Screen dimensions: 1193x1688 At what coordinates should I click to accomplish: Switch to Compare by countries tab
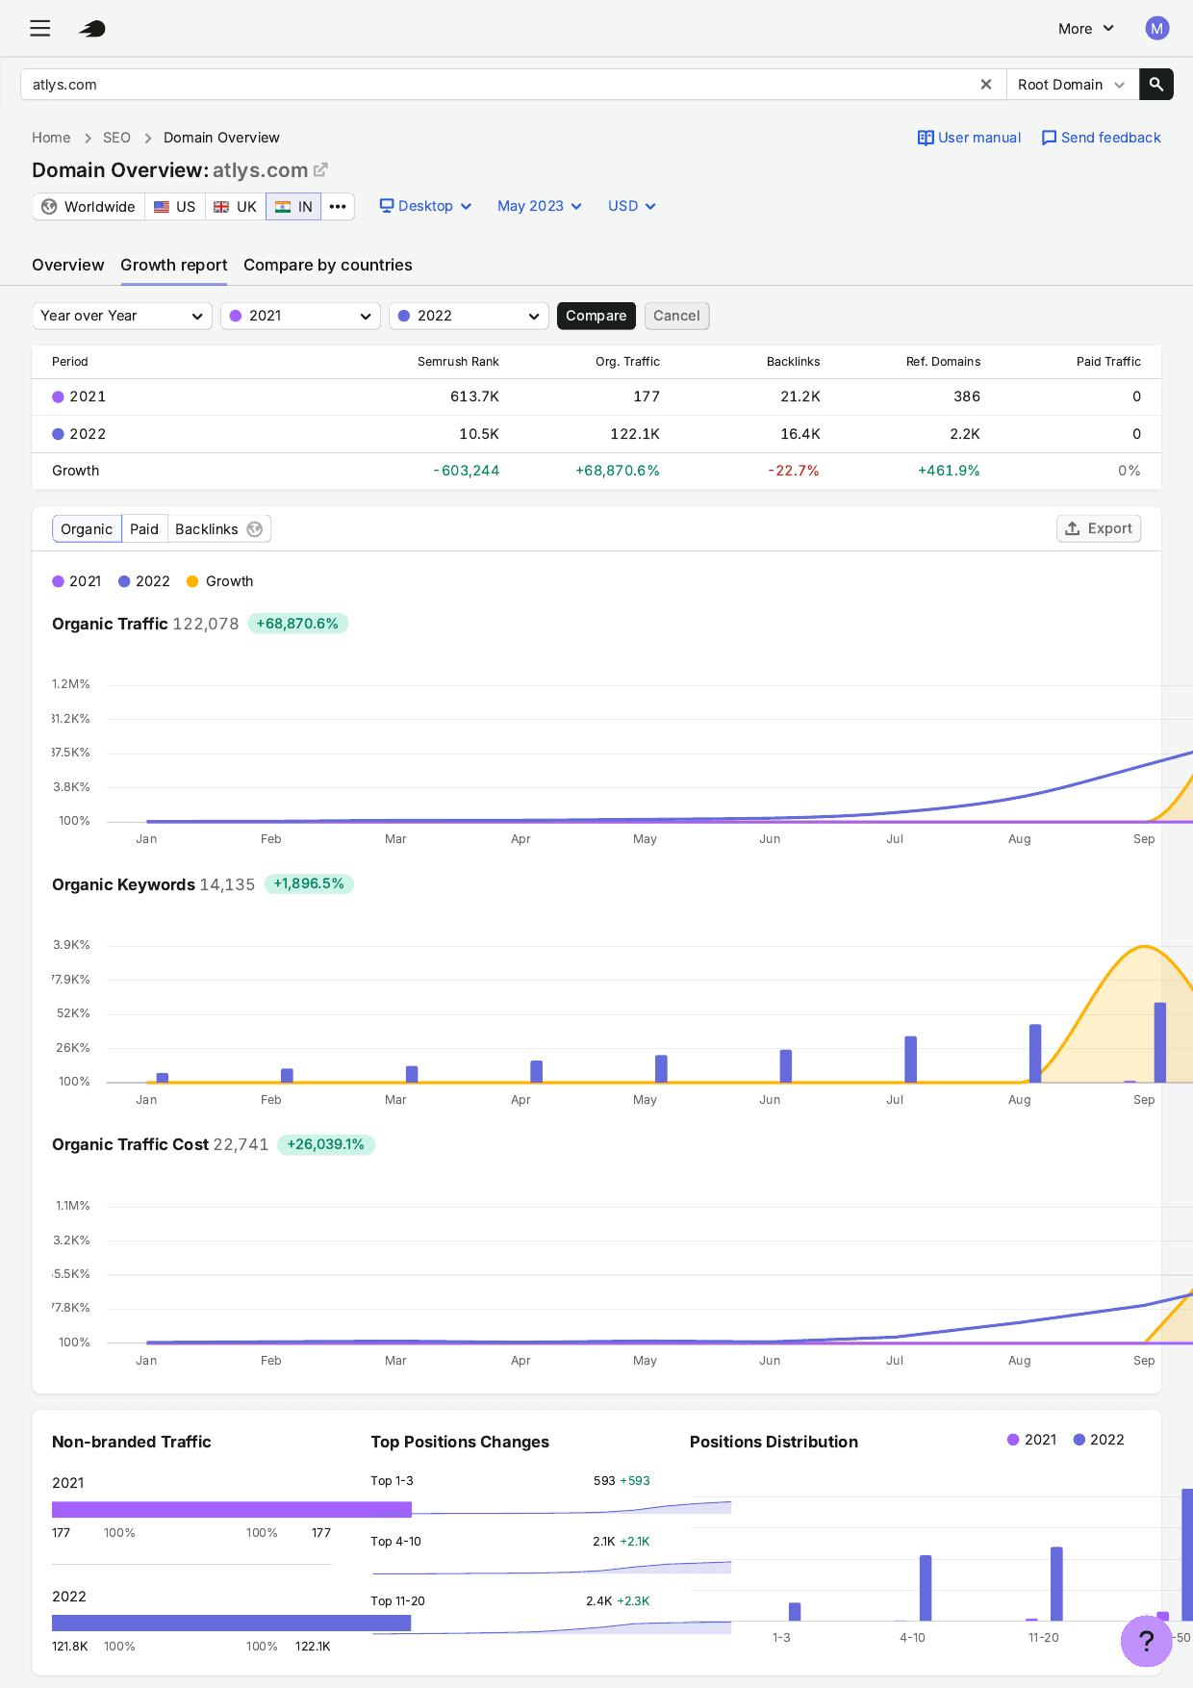328,265
